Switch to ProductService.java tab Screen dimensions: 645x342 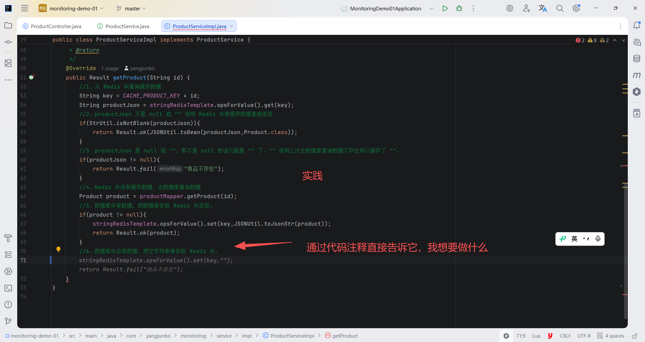(123, 26)
